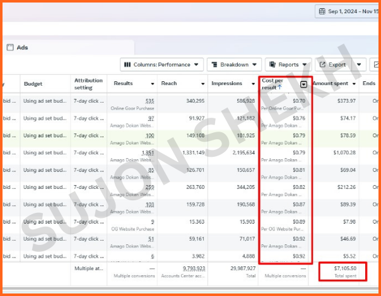Sort by the Cost per result column header
This screenshot has width=381, height=296.
tap(273, 84)
